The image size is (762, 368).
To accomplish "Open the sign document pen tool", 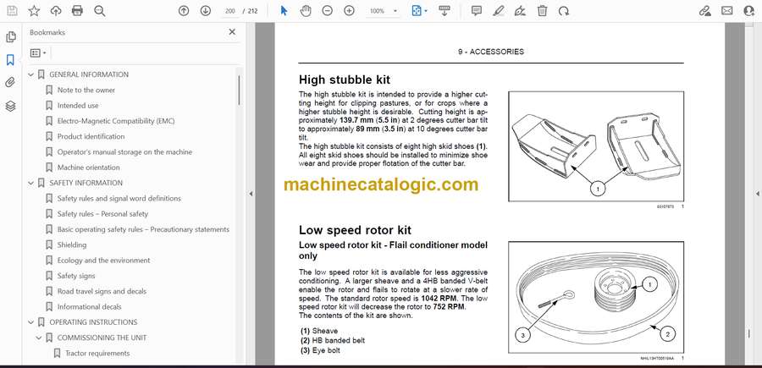I will coord(520,11).
